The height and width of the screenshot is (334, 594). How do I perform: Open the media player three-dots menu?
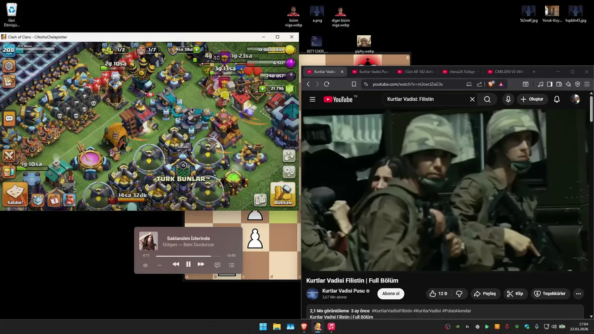tap(160, 265)
